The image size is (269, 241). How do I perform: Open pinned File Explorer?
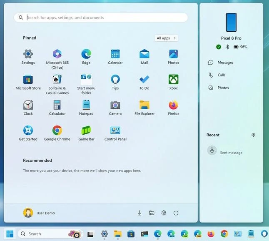144,108
